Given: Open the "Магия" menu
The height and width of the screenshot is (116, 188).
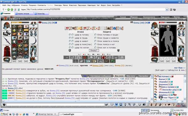Looking at the screenshot, I should point(65,5).
